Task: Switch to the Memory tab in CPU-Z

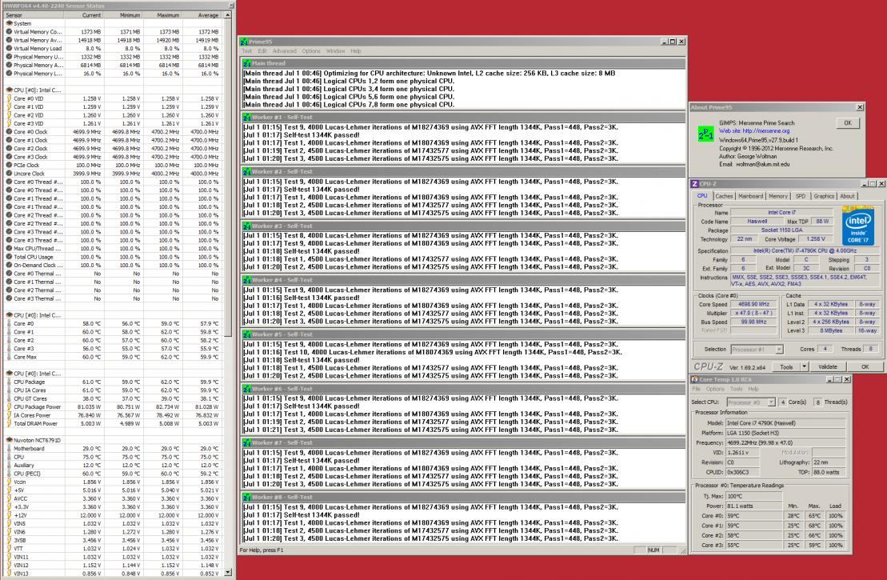Action: click(777, 196)
